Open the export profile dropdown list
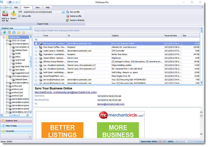Screen dimensions: 208x147 63,12
